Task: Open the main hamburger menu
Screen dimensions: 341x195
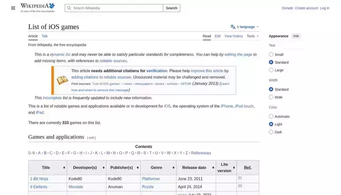Action: pyautogui.click(x=13, y=8)
